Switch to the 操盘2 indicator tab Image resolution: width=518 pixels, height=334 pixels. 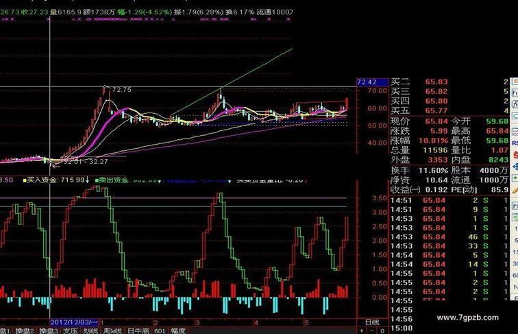click(25, 331)
